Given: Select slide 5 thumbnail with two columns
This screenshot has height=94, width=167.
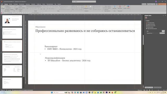Looking at the screenshot, I should 12,70.
